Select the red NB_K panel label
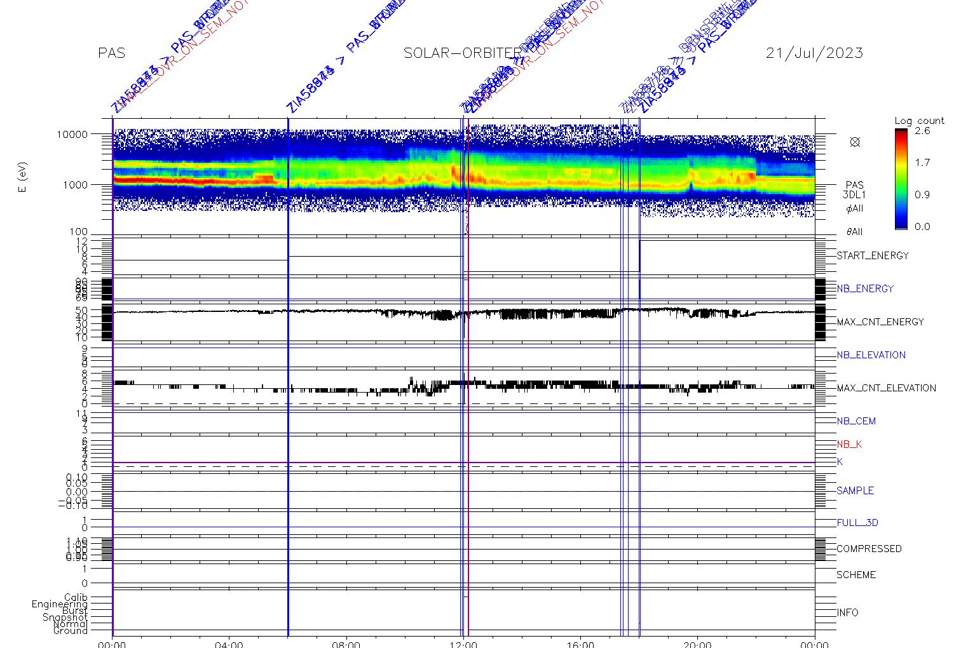Viewport: 961px width, 648px height. (849, 445)
